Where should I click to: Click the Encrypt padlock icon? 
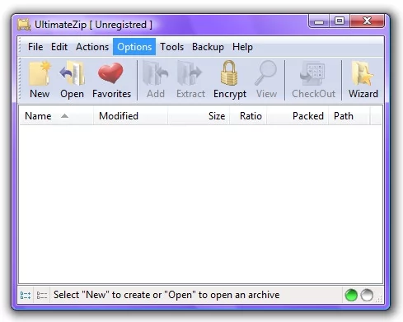229,73
